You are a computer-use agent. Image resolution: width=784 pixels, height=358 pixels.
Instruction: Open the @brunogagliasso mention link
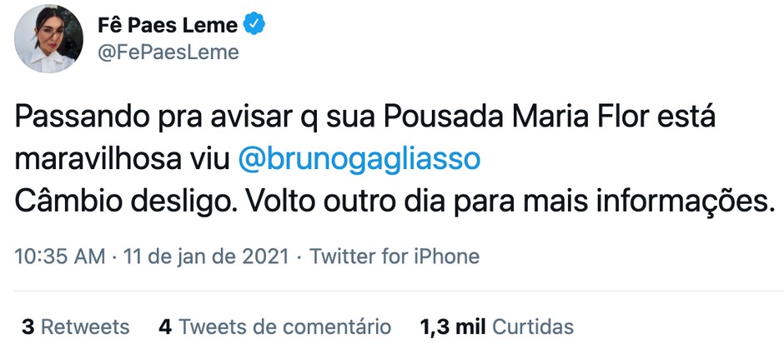pos(359,159)
